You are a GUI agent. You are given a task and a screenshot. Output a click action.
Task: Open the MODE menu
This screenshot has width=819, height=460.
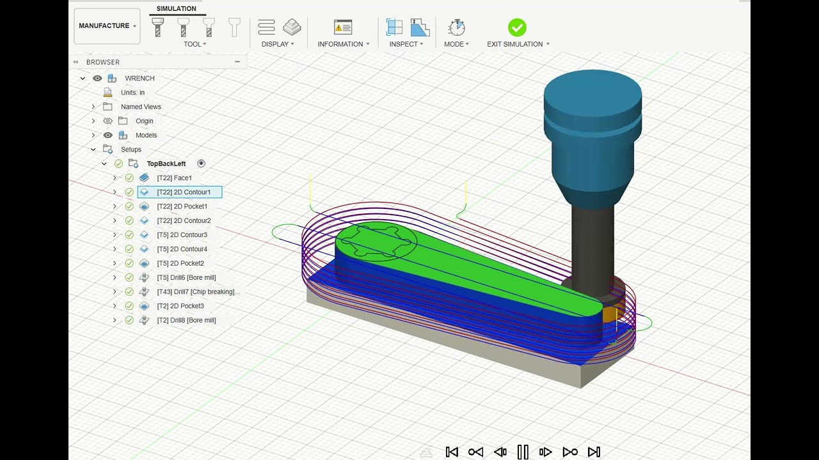tap(457, 44)
